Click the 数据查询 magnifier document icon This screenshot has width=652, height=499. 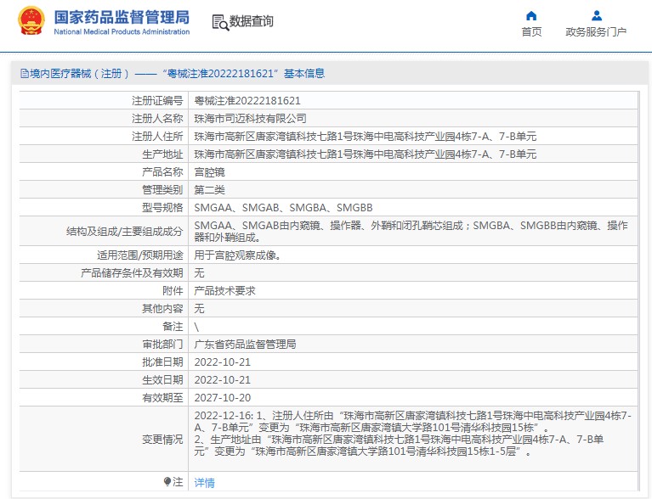pyautogui.click(x=219, y=23)
